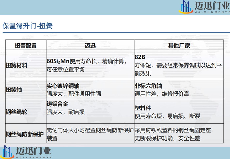The width and height of the screenshot is (230, 159).
Task: Select the 其他厂家 column header
Action: 179,46
